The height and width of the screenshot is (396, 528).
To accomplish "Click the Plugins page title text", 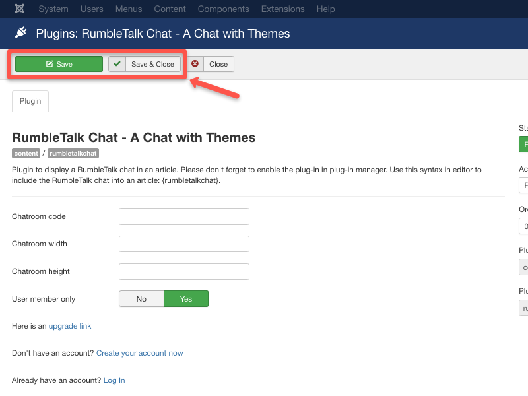I will click(x=163, y=34).
